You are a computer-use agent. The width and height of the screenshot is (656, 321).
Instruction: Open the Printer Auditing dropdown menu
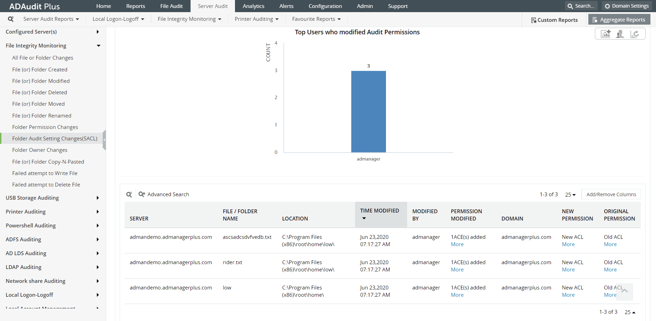[x=257, y=19]
